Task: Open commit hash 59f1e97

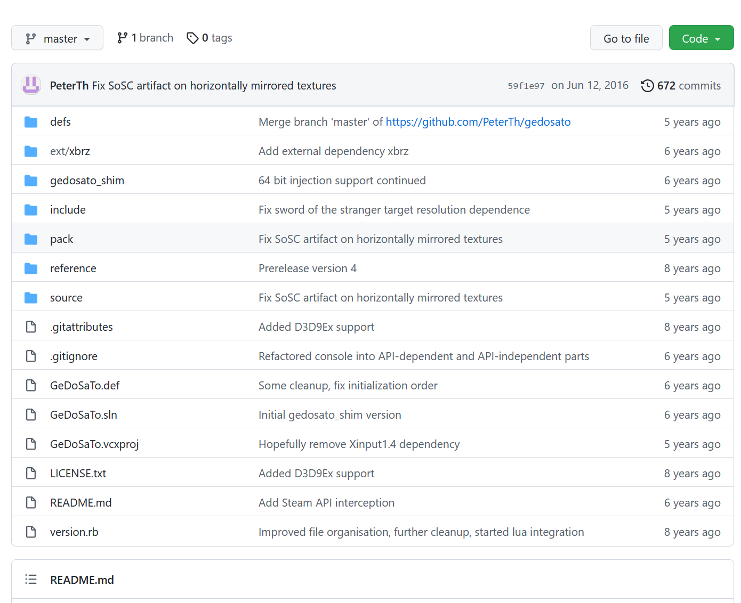Action: (526, 86)
